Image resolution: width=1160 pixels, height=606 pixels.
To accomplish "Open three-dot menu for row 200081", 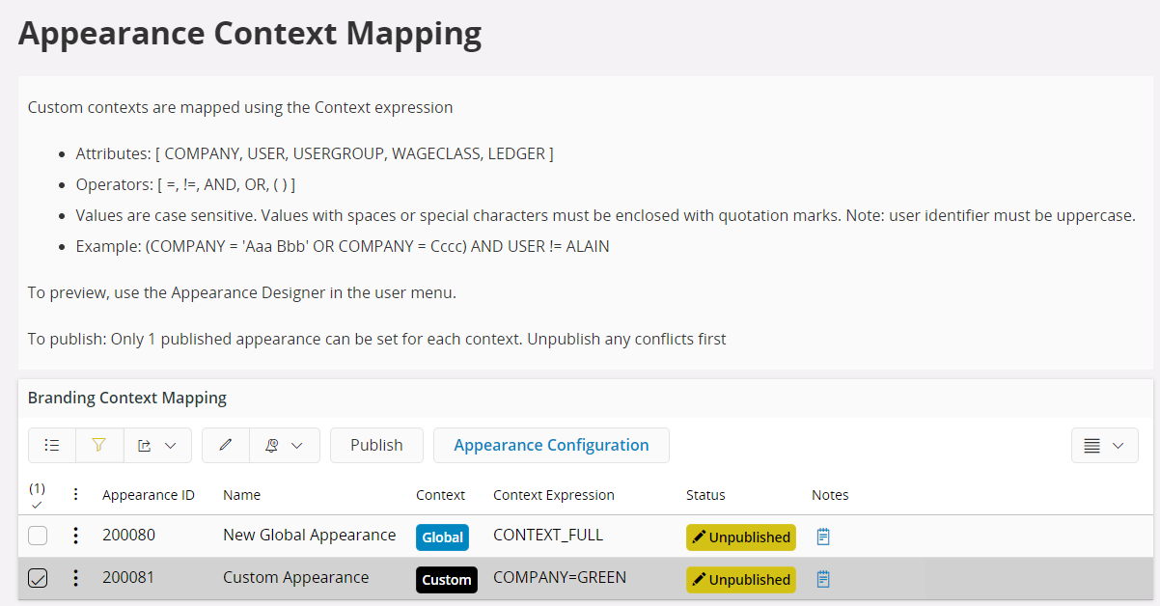I will pos(76,578).
